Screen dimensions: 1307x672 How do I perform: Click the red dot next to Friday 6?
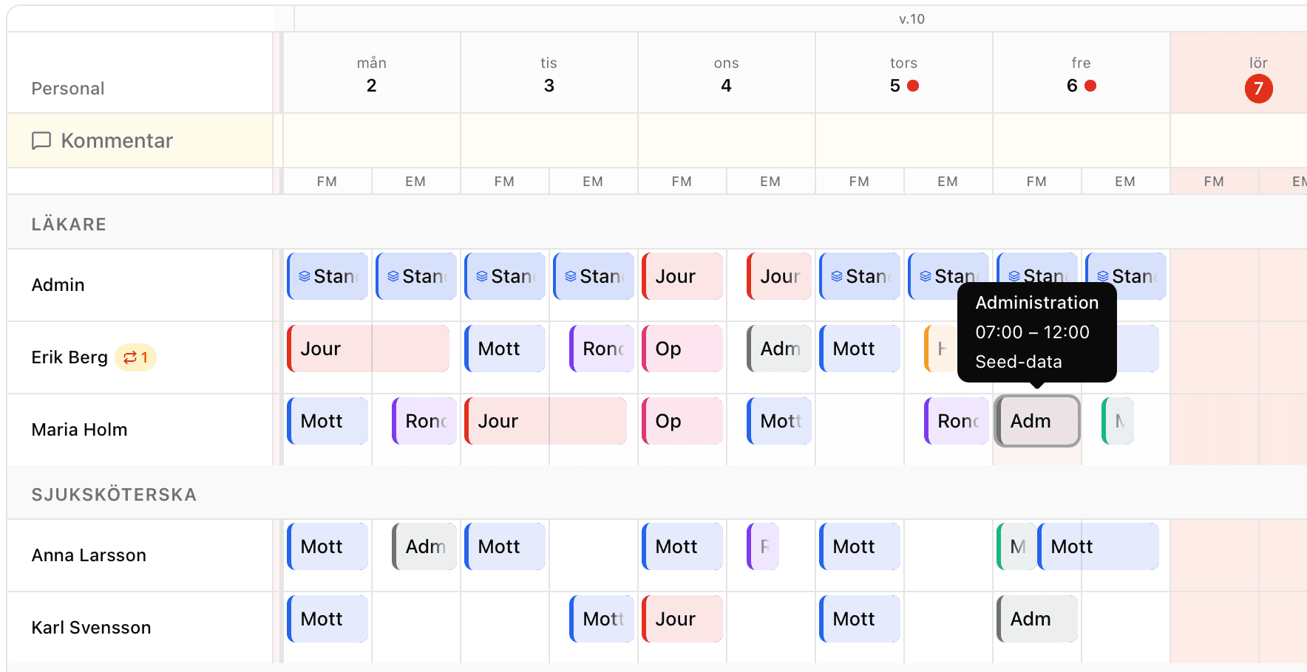[1090, 86]
